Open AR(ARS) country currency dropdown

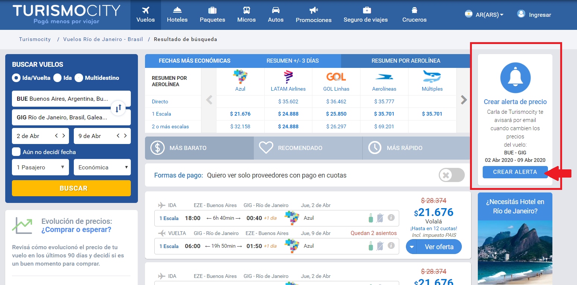(484, 15)
